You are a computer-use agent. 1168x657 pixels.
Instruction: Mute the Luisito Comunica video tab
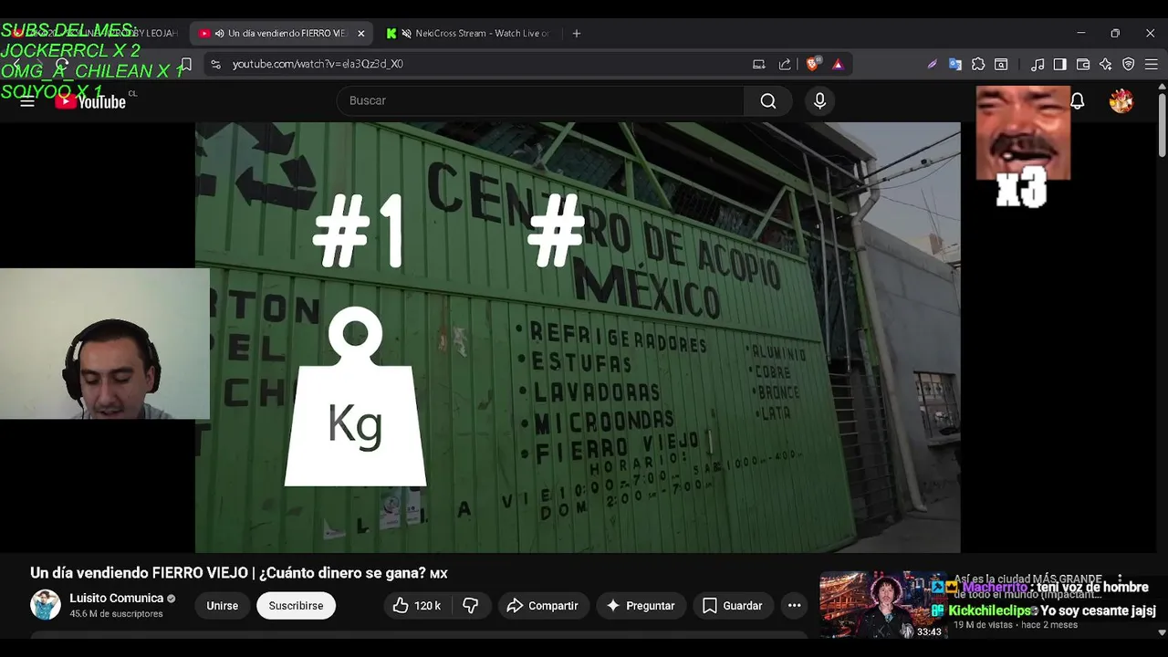219,33
